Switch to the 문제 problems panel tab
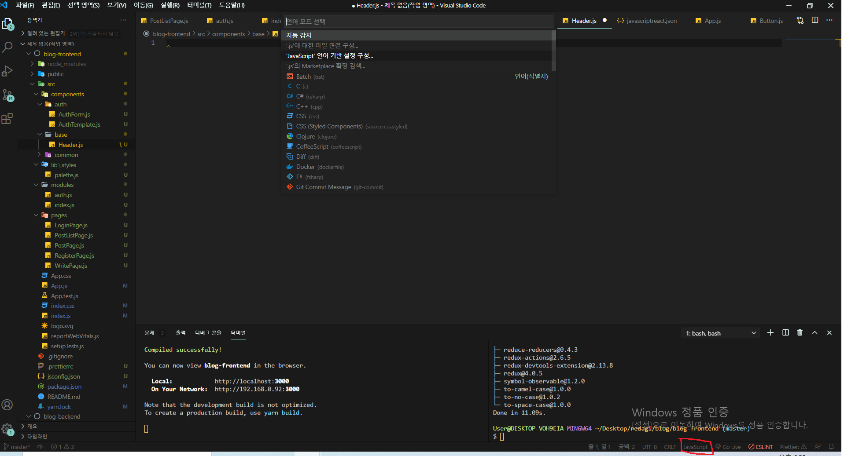 [150, 333]
